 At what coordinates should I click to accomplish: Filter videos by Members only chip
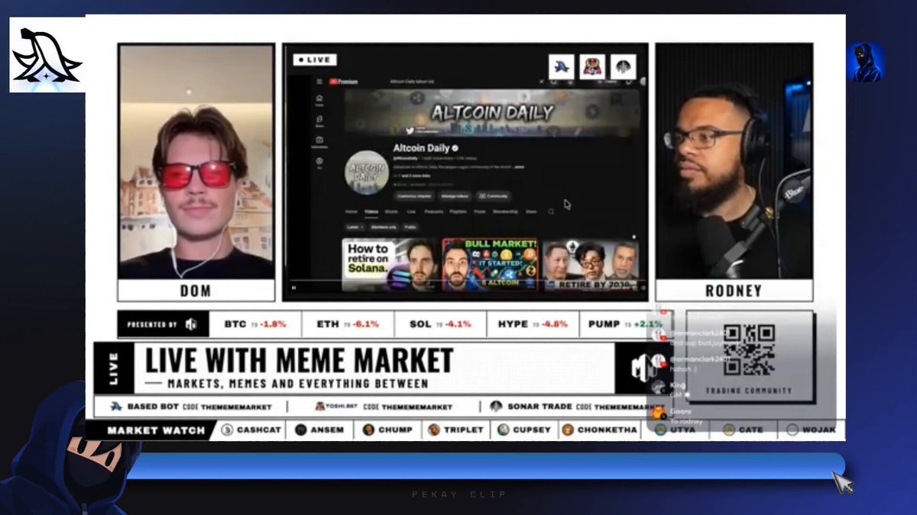click(x=384, y=227)
